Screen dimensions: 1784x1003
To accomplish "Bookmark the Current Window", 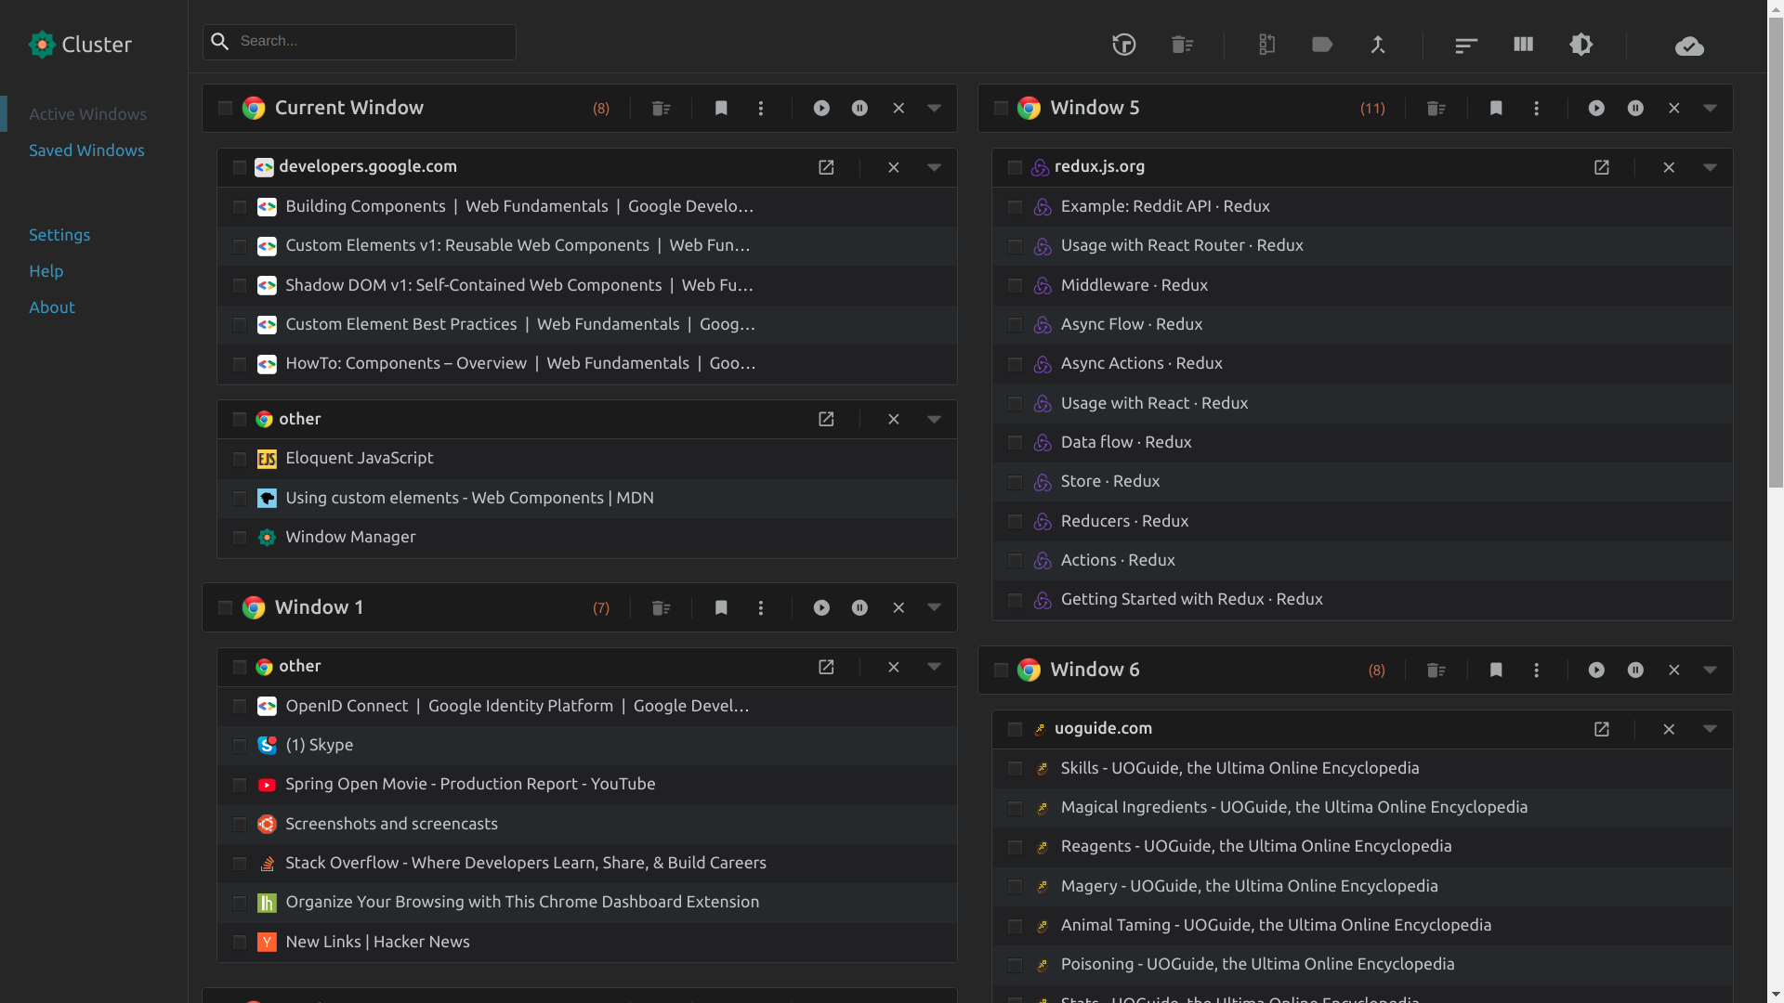I will coord(721,109).
